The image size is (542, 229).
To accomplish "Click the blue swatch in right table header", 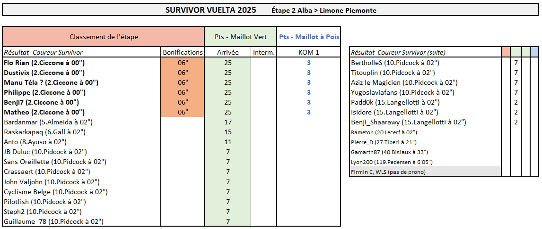I will 534,52.
